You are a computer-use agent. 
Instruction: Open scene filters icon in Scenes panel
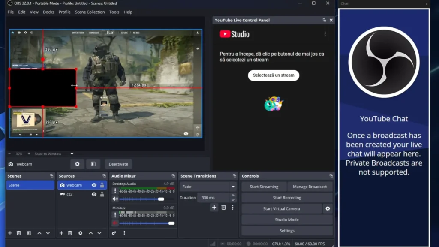click(29, 233)
